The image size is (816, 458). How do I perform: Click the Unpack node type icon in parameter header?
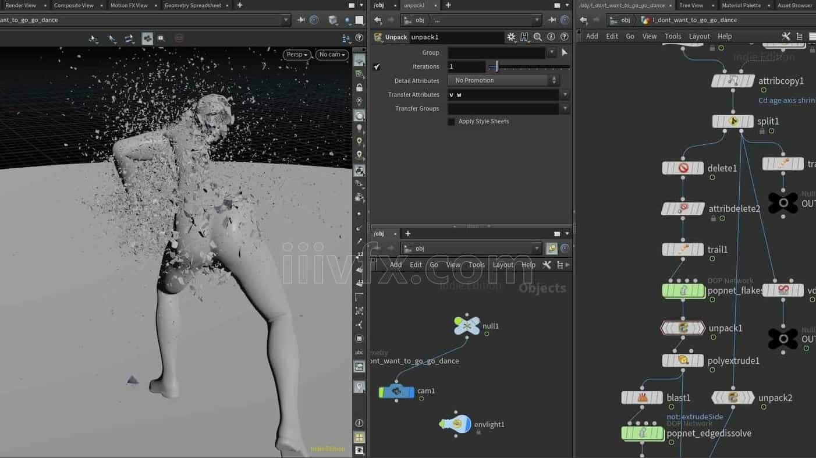click(378, 37)
